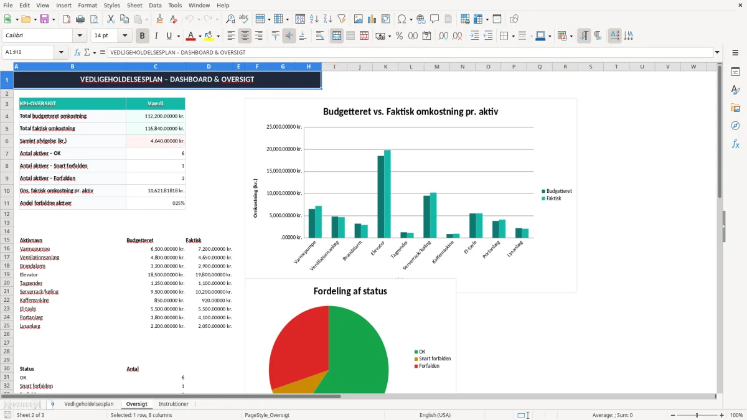Switch to the Instruktioner sheet tab
Image resolution: width=747 pixels, height=420 pixels.
tap(174, 404)
